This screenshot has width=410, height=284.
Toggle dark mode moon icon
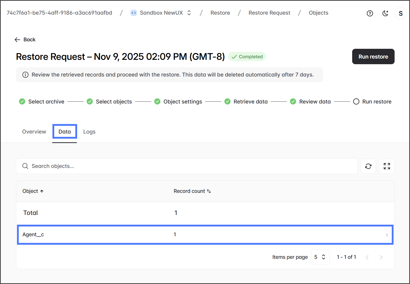click(x=385, y=13)
